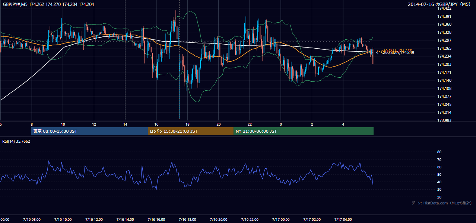Click price axis label 174.234
Screen dimensions: 476x223
[x=445, y=56]
